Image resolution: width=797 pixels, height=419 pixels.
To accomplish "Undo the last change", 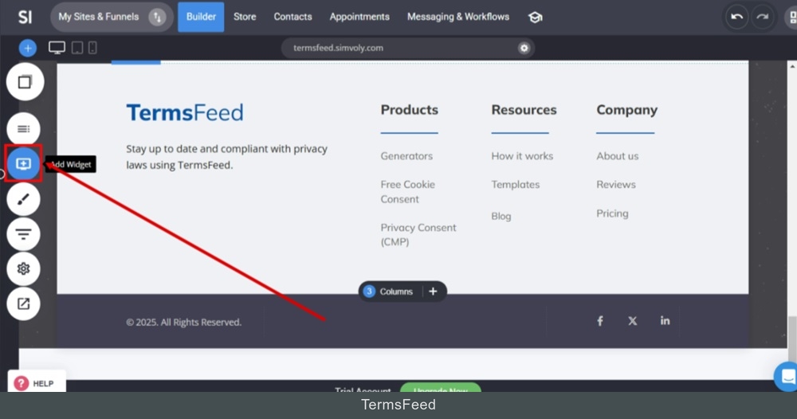I will coord(736,17).
